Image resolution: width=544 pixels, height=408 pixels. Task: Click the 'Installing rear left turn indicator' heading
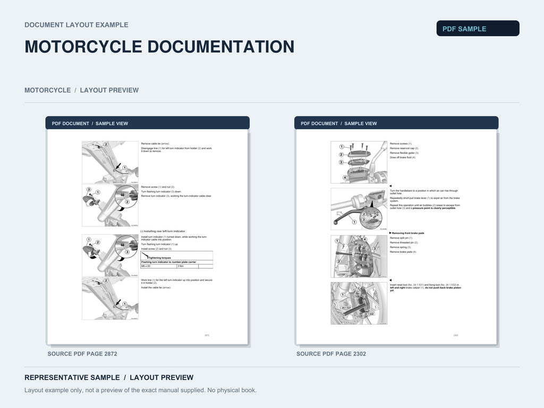(x=163, y=231)
